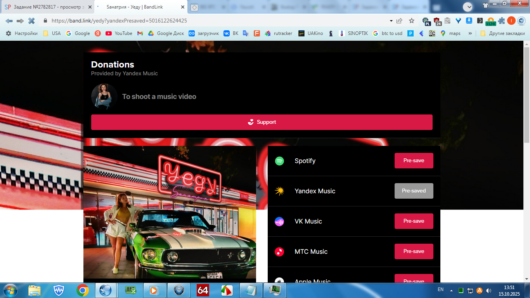Screen dimensions: 530x298
Task: Open the chess knight bookmark icon
Action: tap(331, 33)
